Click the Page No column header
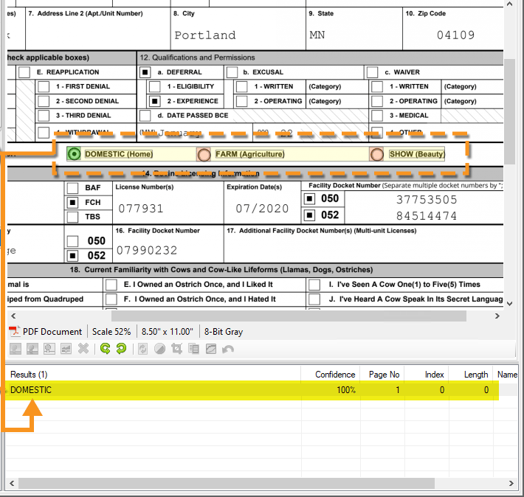The width and height of the screenshot is (524, 497). click(384, 375)
